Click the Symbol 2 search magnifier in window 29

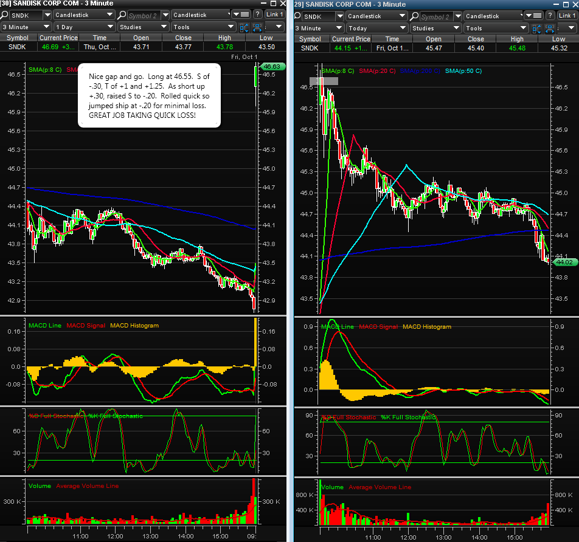point(414,16)
